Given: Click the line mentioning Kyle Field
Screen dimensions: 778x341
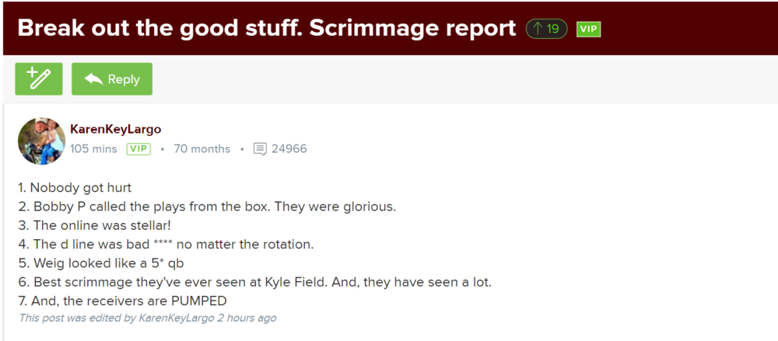Looking at the screenshot, I should coord(254,281).
